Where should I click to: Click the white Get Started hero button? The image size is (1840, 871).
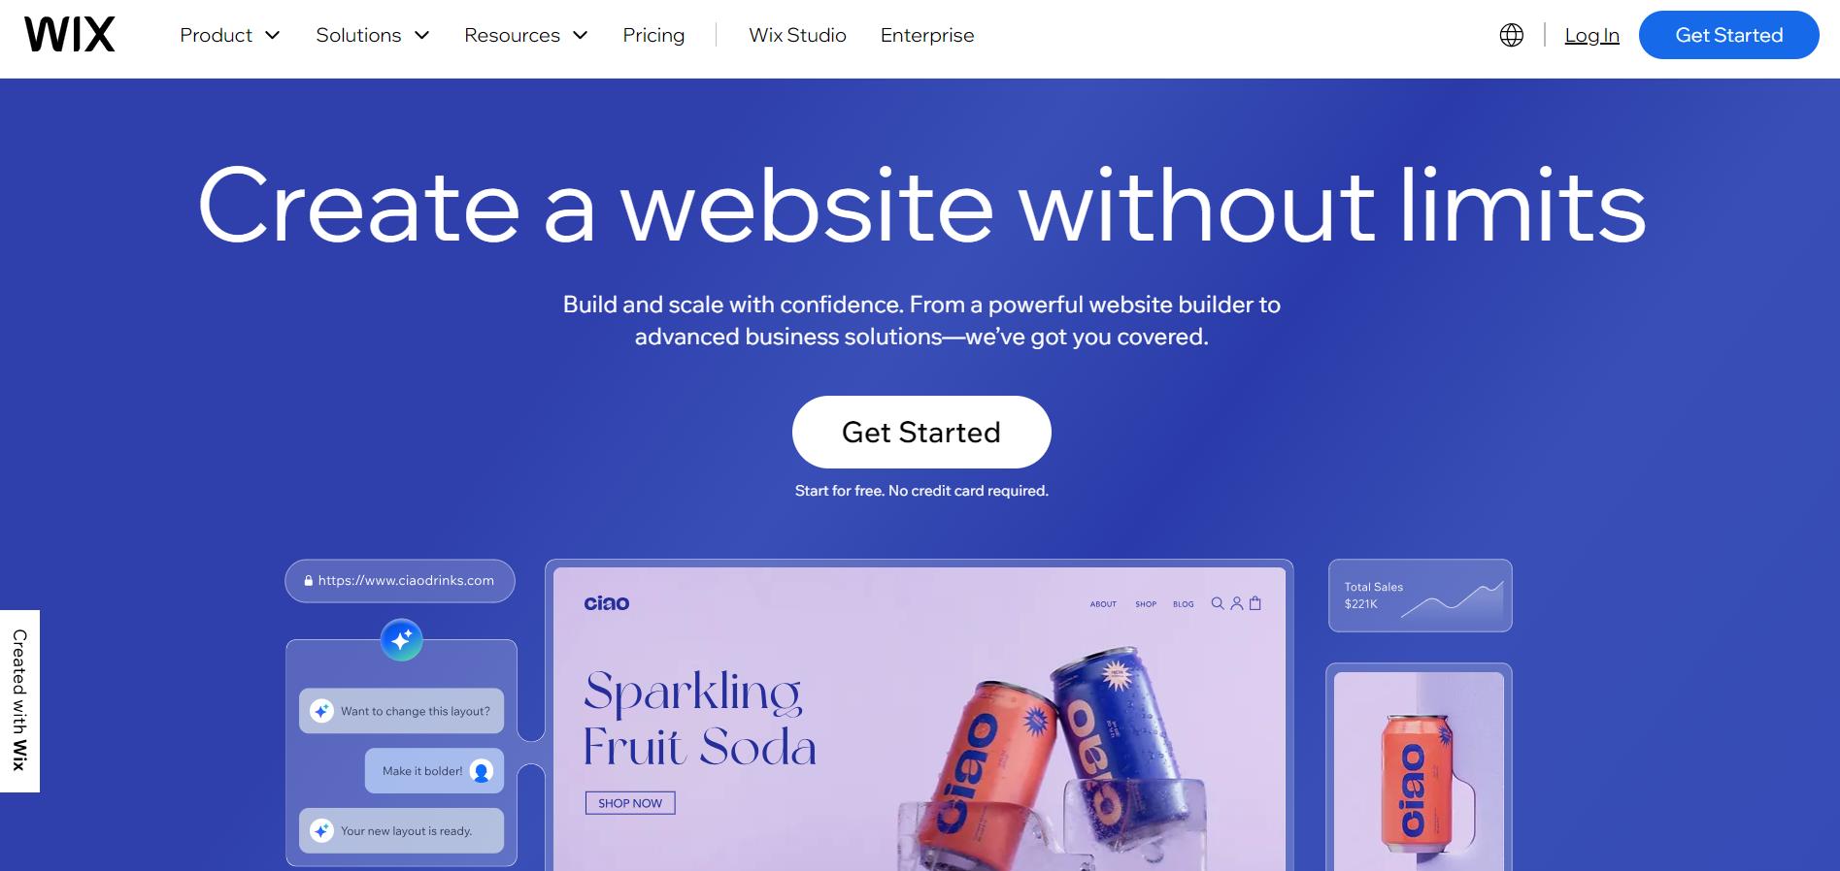[921, 432]
